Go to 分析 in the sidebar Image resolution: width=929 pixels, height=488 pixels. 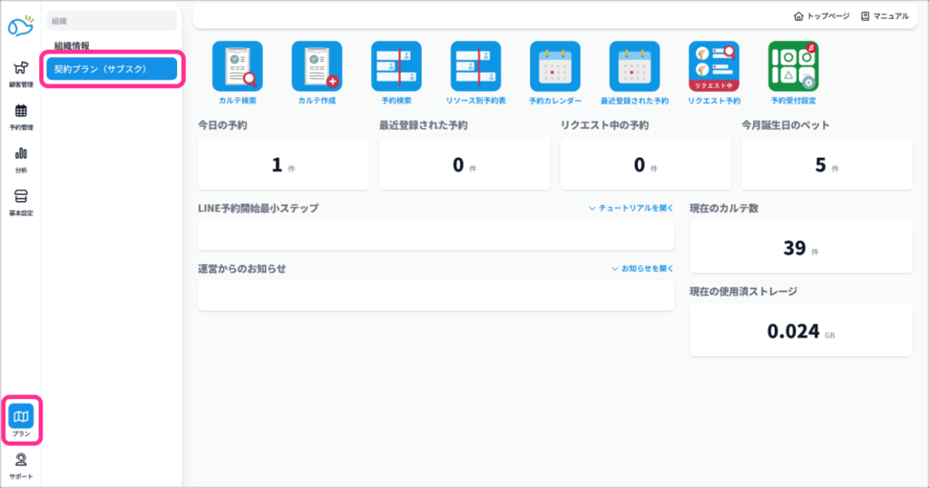click(21, 159)
